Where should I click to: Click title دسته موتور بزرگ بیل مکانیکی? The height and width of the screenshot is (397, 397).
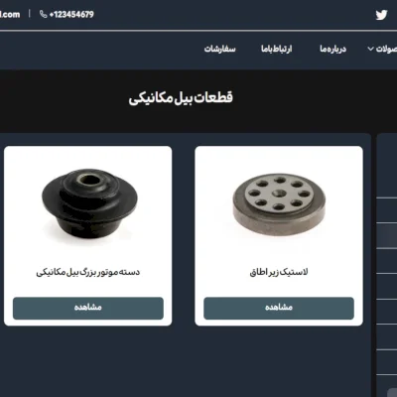pyautogui.click(x=88, y=272)
